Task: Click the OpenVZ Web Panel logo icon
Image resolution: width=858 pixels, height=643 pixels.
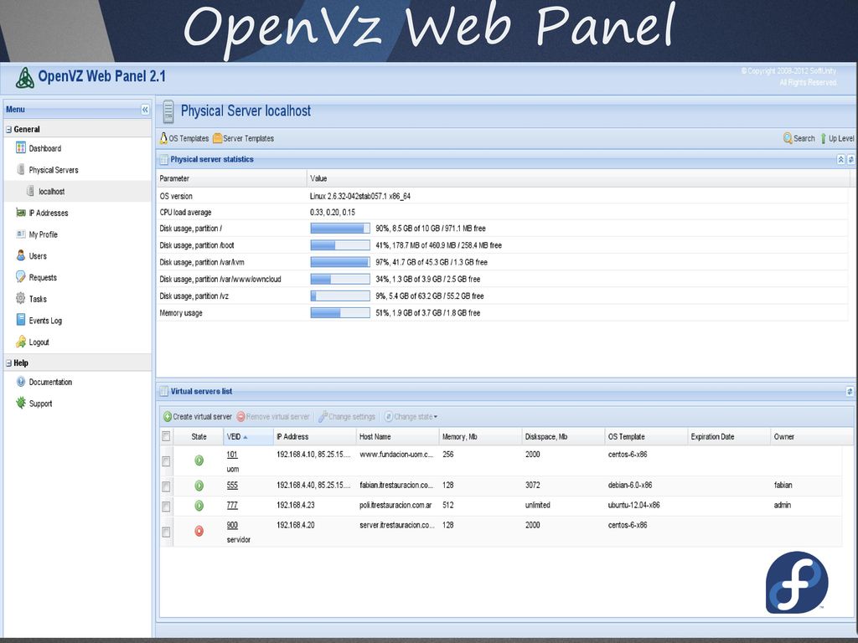Action: point(24,78)
